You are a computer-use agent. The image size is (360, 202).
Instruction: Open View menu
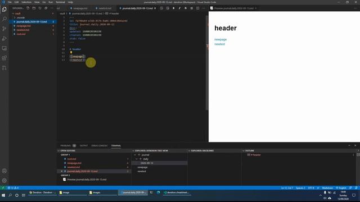[x=37, y=2]
